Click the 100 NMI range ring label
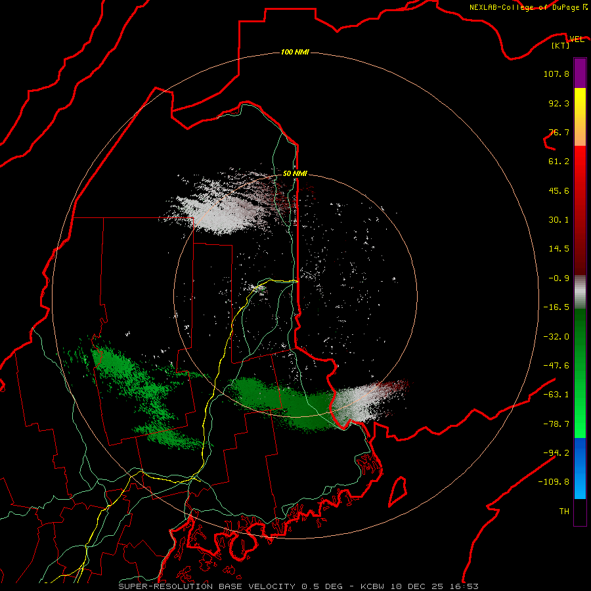This screenshot has height=591, width=591. [x=295, y=52]
